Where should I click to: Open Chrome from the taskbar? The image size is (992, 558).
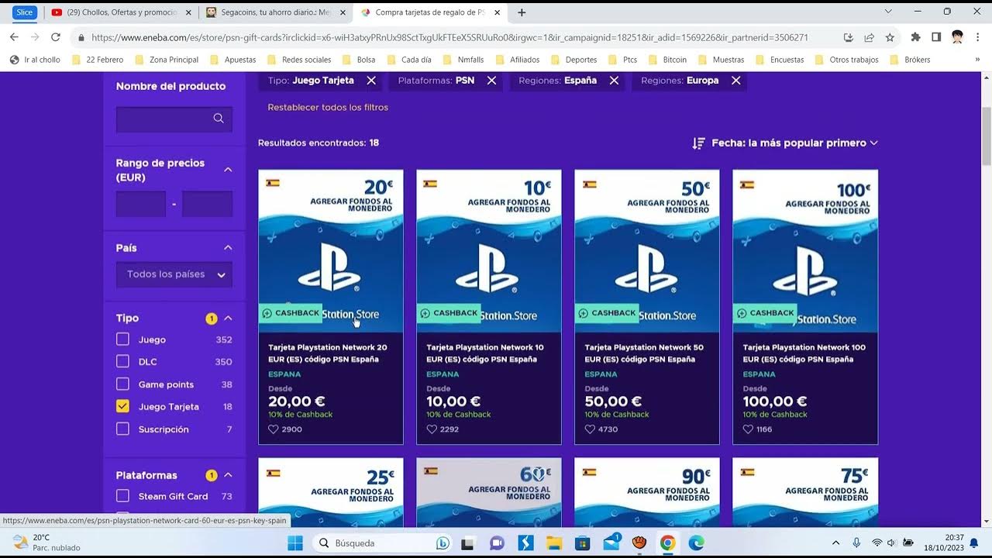point(667,543)
